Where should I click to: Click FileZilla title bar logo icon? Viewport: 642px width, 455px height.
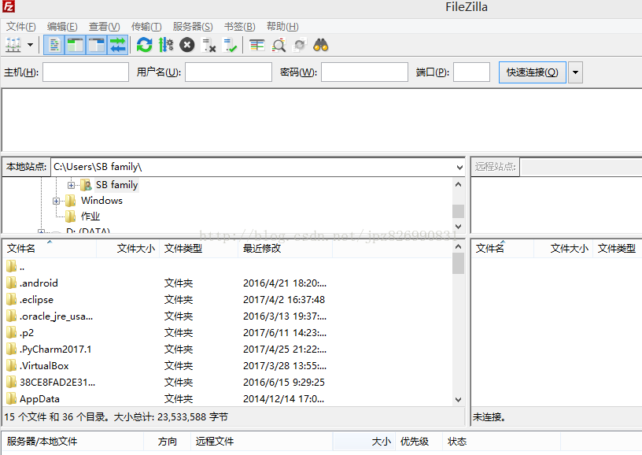pyautogui.click(x=8, y=6)
